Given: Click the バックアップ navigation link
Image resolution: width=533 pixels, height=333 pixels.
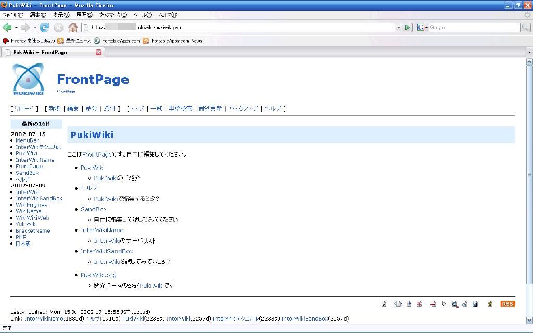Looking at the screenshot, I should pos(244,108).
